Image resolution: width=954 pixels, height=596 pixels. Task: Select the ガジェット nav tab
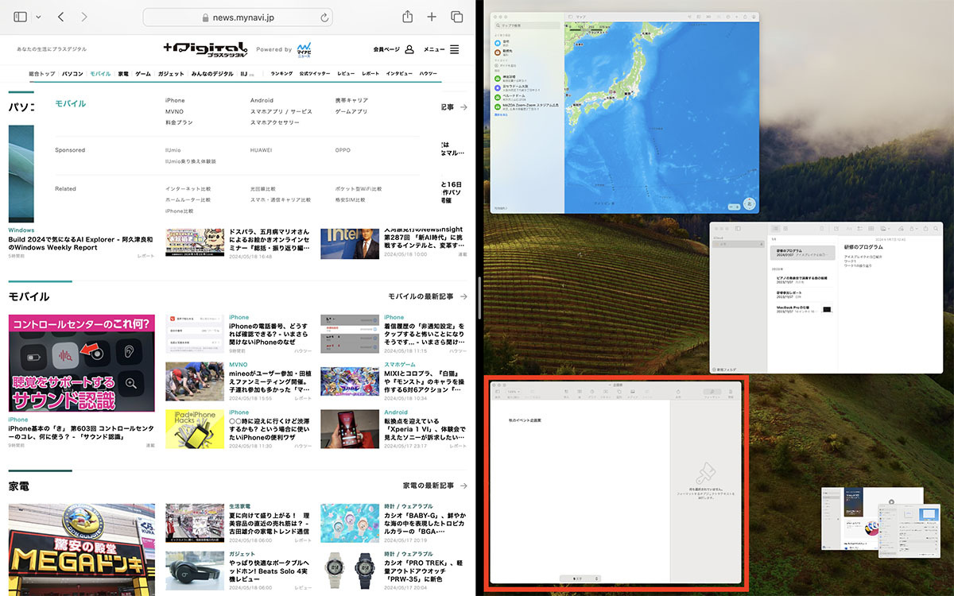pos(171,73)
